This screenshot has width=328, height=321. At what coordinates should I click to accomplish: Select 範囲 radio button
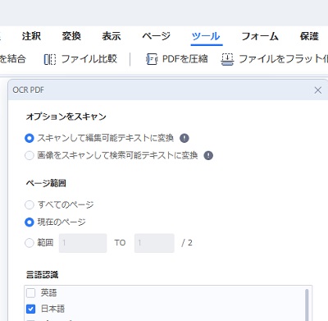[x=30, y=243]
